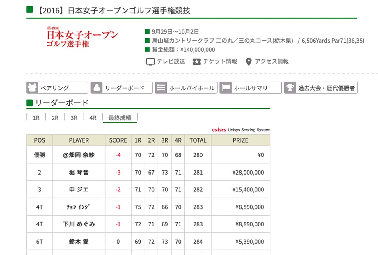Open the ホールバイホール page

[x=191, y=88]
